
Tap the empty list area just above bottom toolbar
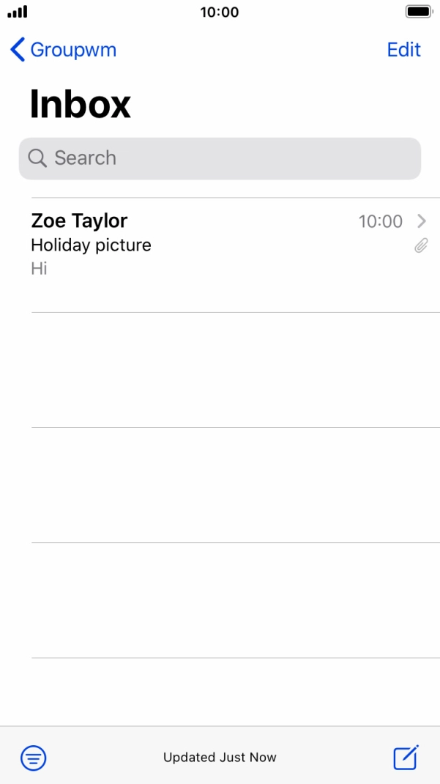(x=234, y=692)
